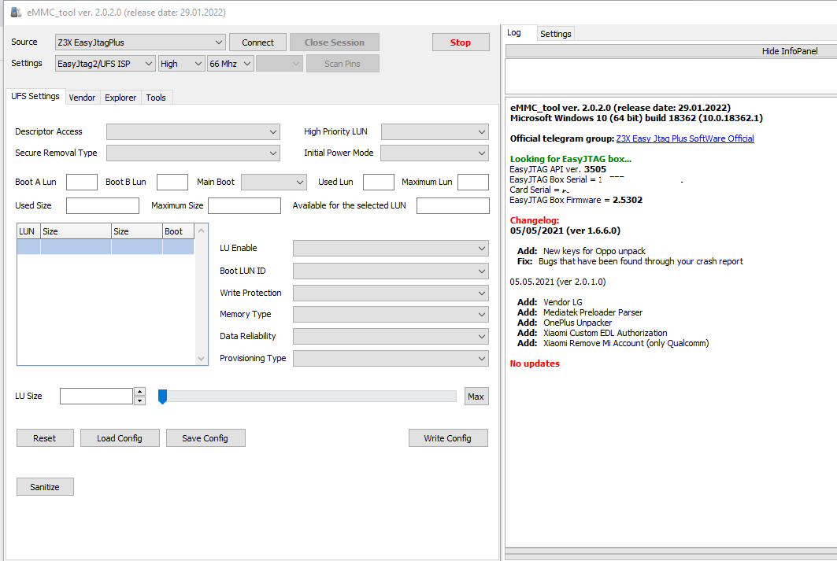Switch to the Vendor tab

[x=82, y=98]
